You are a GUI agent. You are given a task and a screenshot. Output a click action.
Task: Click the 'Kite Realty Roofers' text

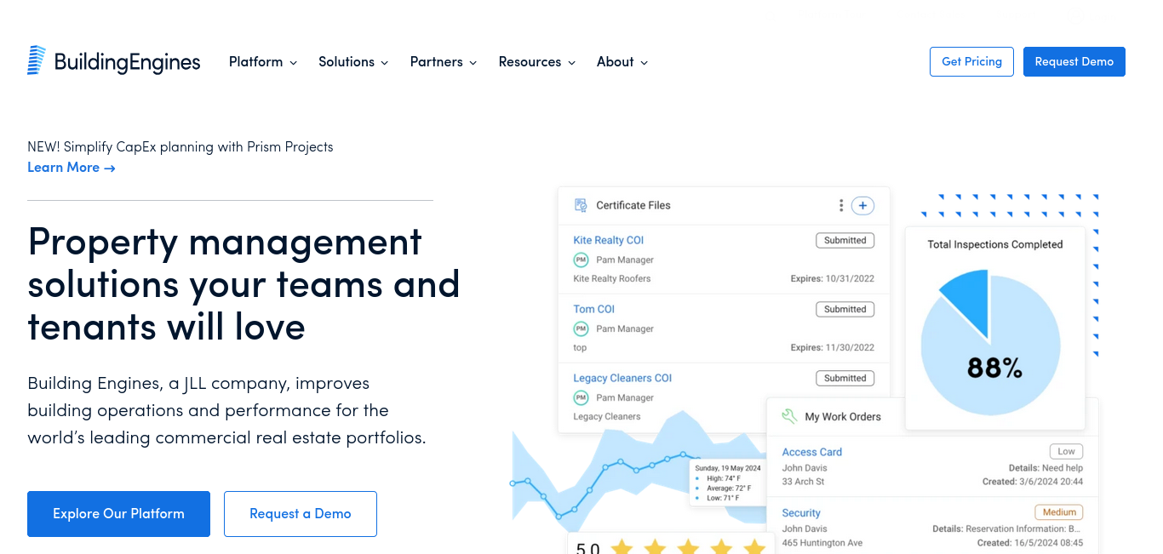pos(612,279)
